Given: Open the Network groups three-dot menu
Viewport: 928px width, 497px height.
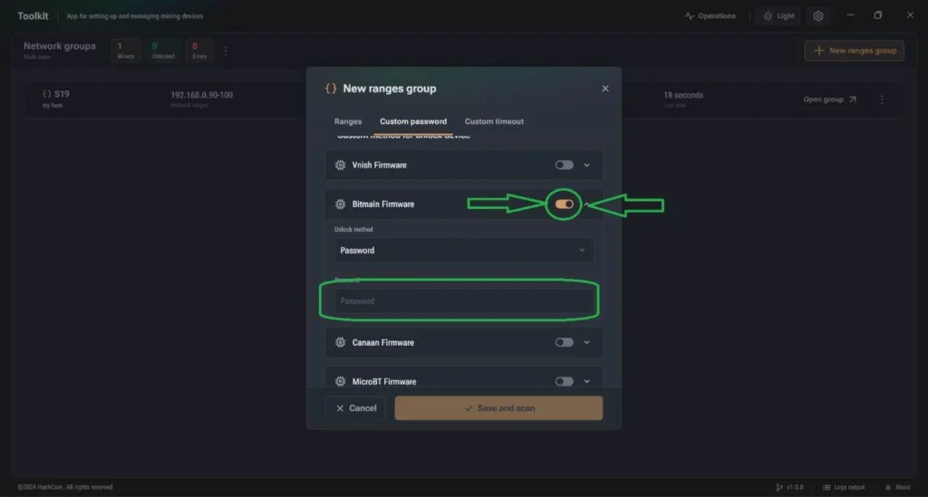Looking at the screenshot, I should tap(226, 51).
